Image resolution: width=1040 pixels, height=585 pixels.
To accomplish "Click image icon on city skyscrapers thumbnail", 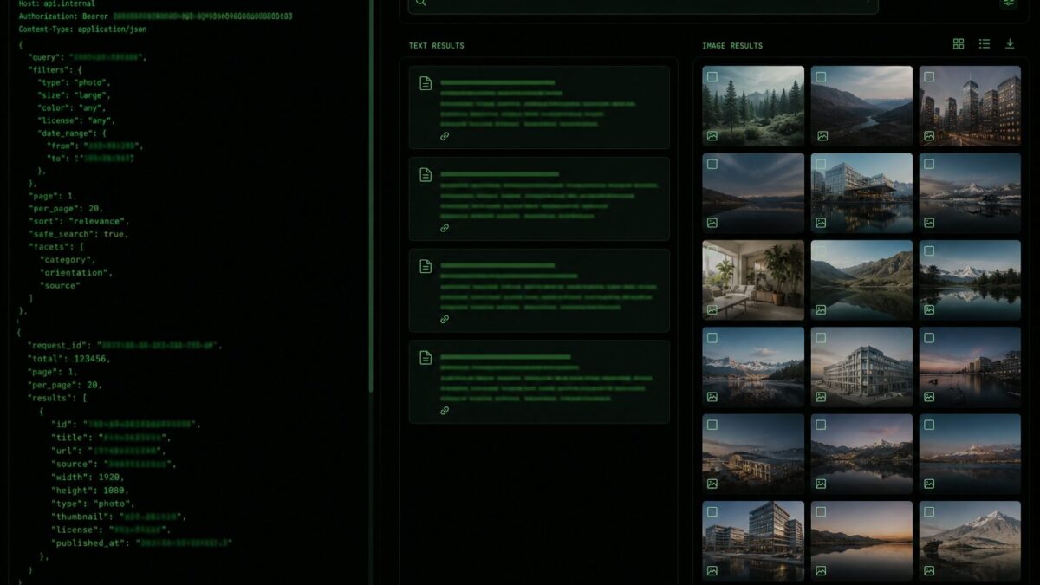I will click(929, 136).
